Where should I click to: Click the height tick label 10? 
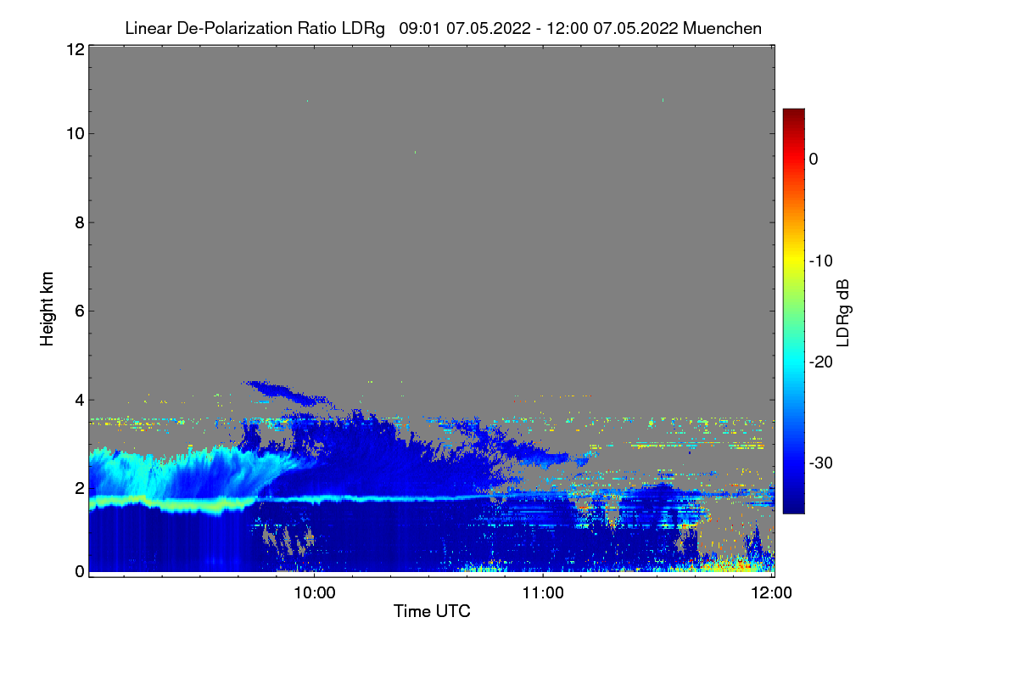tap(75, 133)
